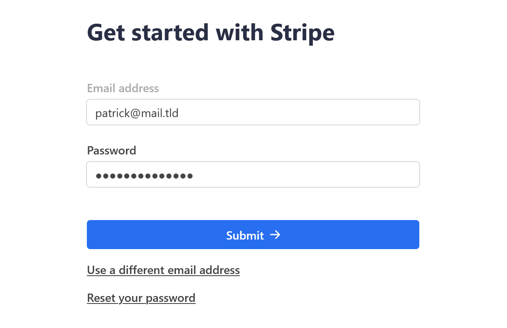Click the 'Email address' field label
Viewport: 507px width, 328px height.
(x=123, y=88)
